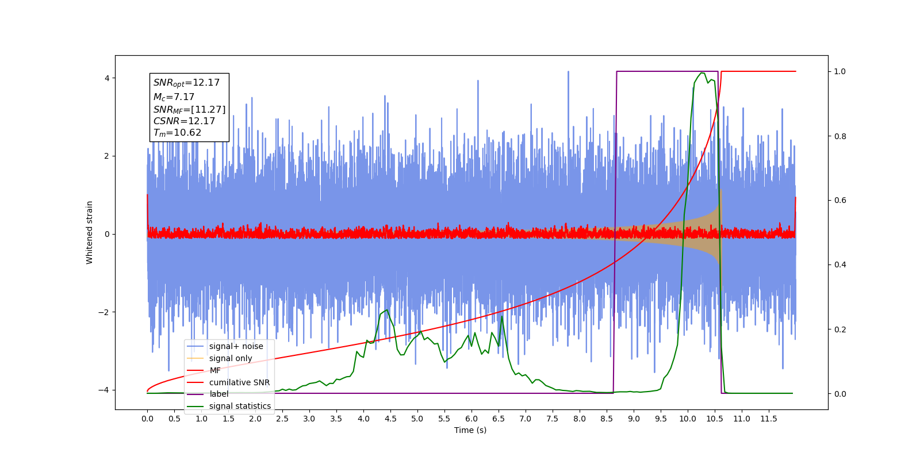Click the x-axis tick label 8.0
920x460 pixels.
(x=580, y=419)
